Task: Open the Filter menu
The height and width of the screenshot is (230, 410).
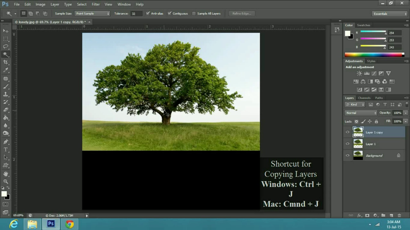Action: point(95,4)
